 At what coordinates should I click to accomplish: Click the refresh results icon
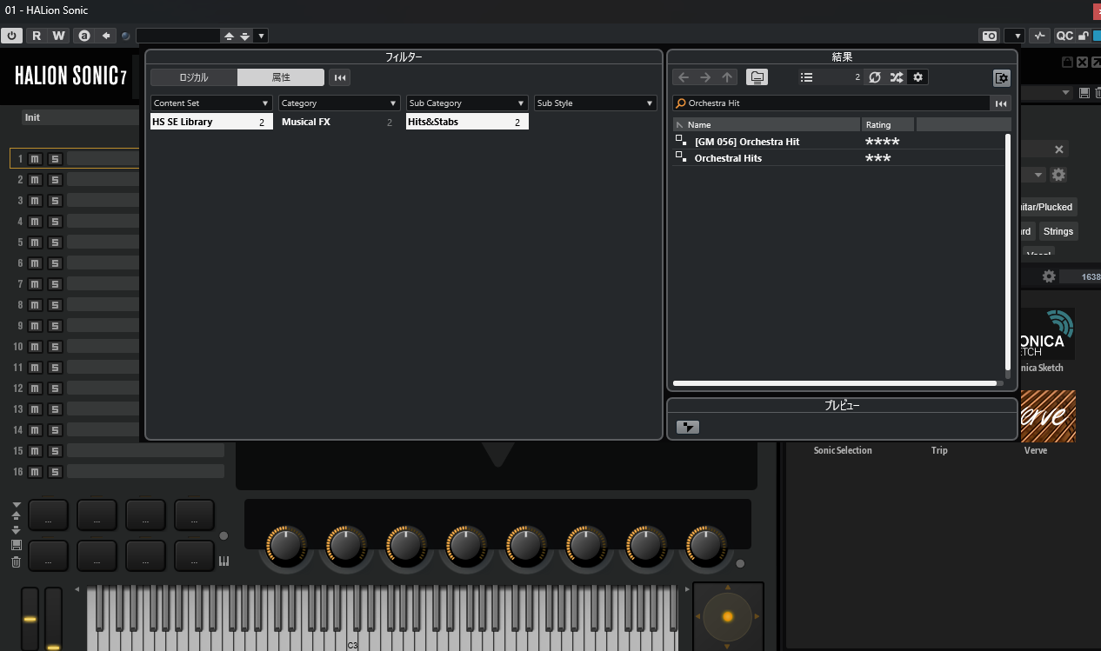pyautogui.click(x=875, y=77)
